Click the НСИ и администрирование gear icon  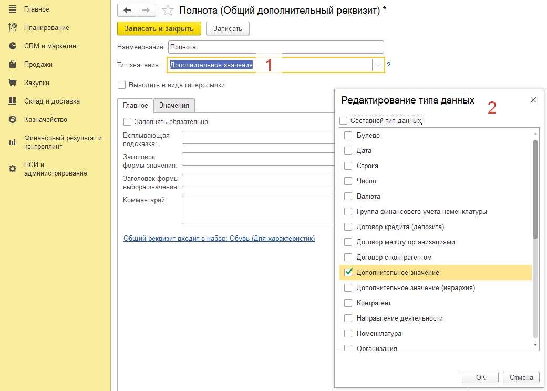[13, 169]
